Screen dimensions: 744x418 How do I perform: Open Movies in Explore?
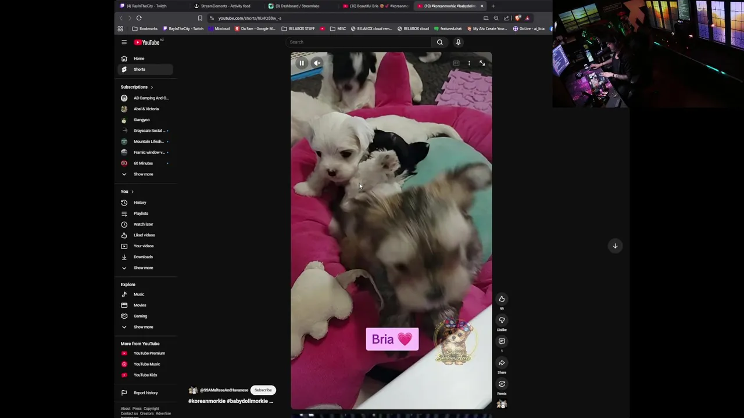pyautogui.click(x=145, y=305)
